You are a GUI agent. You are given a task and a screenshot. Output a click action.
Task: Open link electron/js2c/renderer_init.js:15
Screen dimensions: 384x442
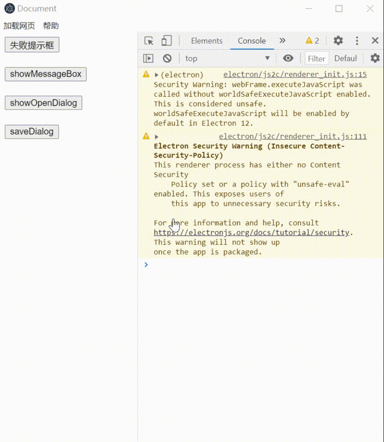295,75
